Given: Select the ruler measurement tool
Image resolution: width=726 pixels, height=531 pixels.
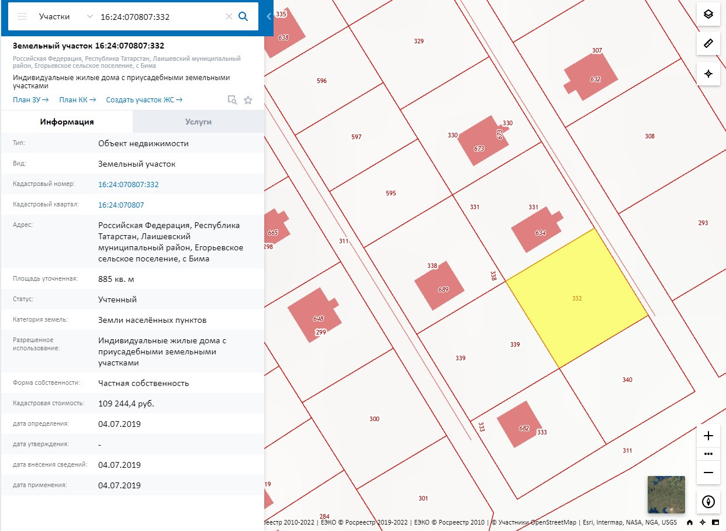Looking at the screenshot, I should 708,43.
